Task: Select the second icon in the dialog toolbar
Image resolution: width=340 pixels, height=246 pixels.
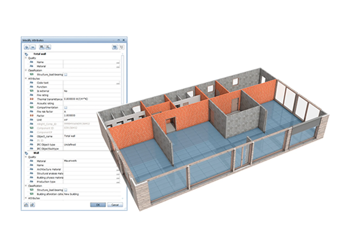Action: (x=33, y=47)
